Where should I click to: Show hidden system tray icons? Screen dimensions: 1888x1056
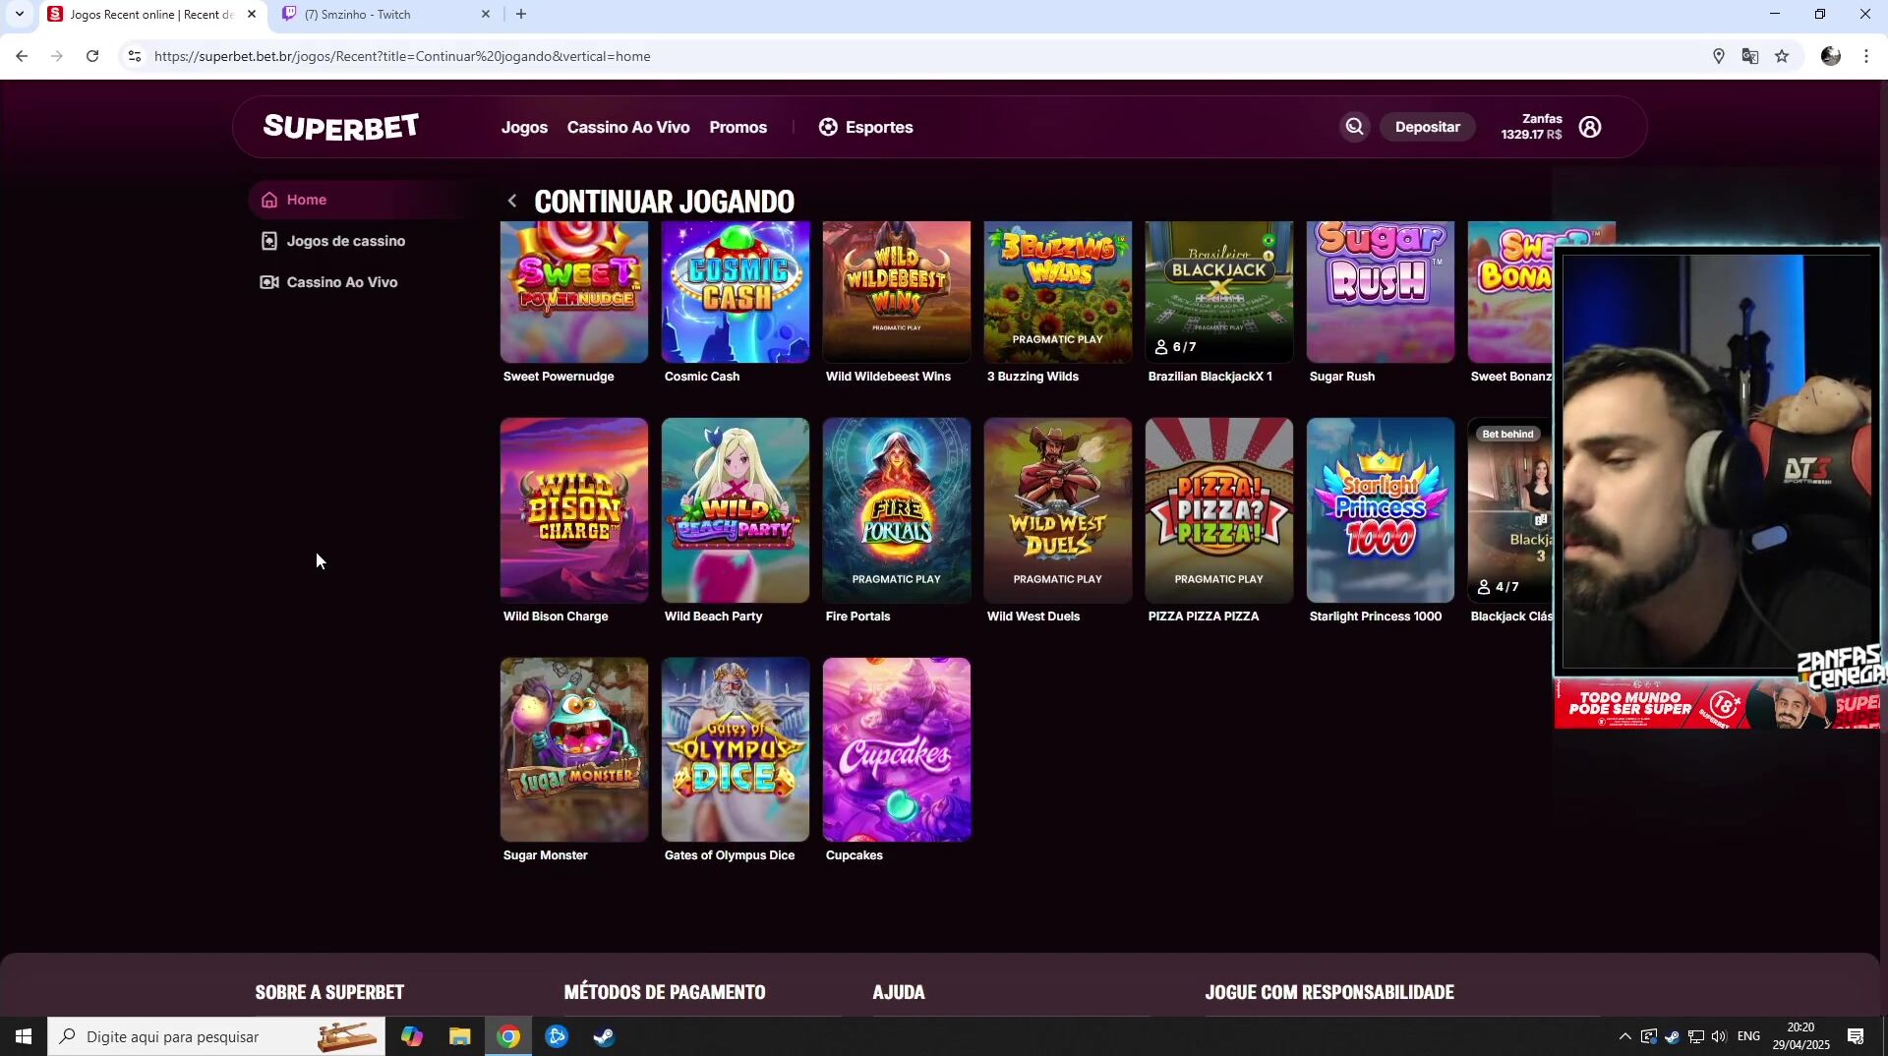(x=1624, y=1036)
